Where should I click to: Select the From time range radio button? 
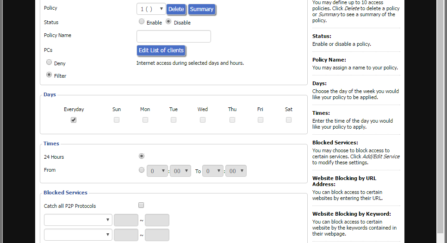pos(142,170)
